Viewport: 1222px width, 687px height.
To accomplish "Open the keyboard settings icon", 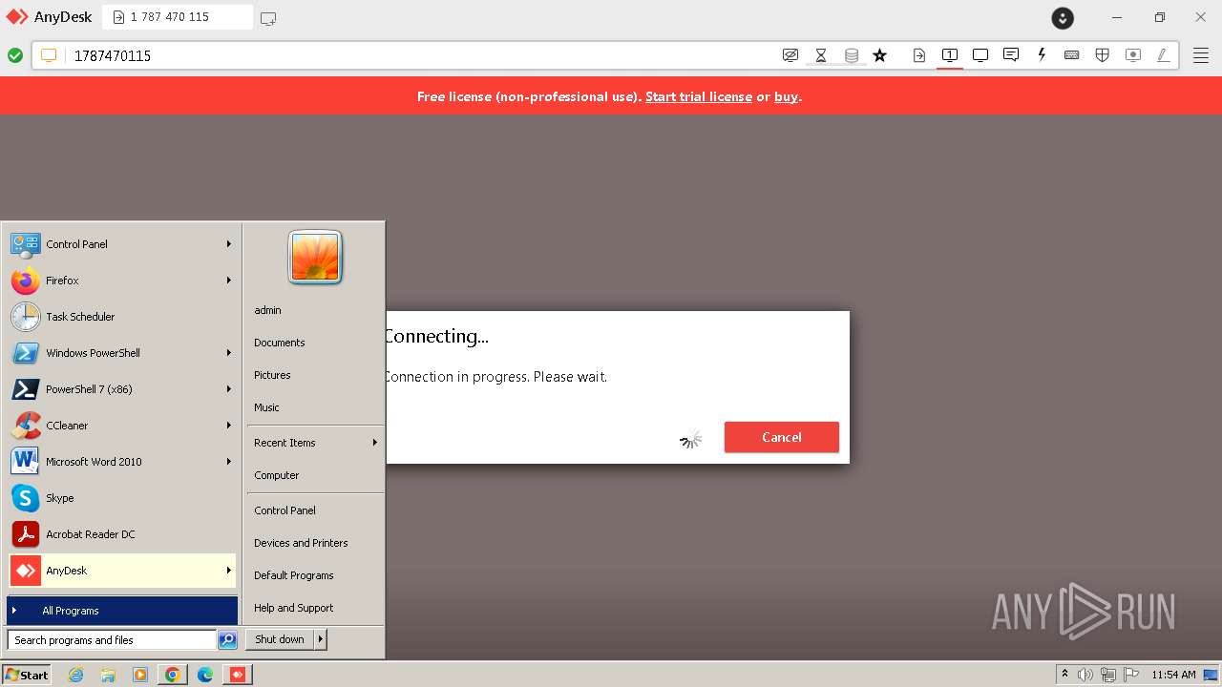I will pos(1072,55).
